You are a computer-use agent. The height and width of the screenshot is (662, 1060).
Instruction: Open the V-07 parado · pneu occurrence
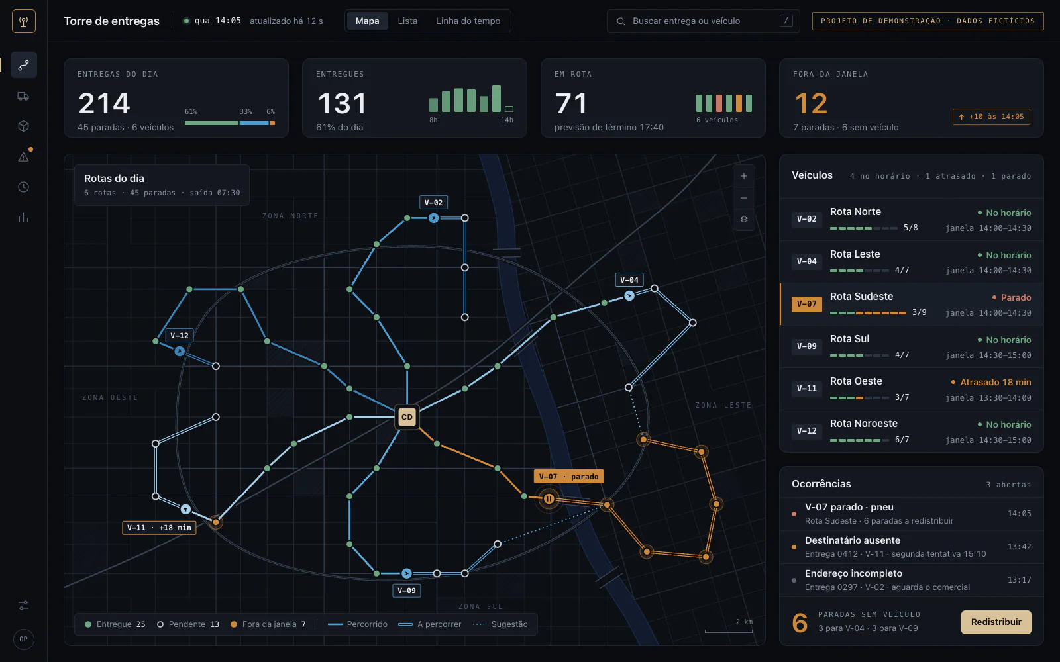pyautogui.click(x=912, y=514)
